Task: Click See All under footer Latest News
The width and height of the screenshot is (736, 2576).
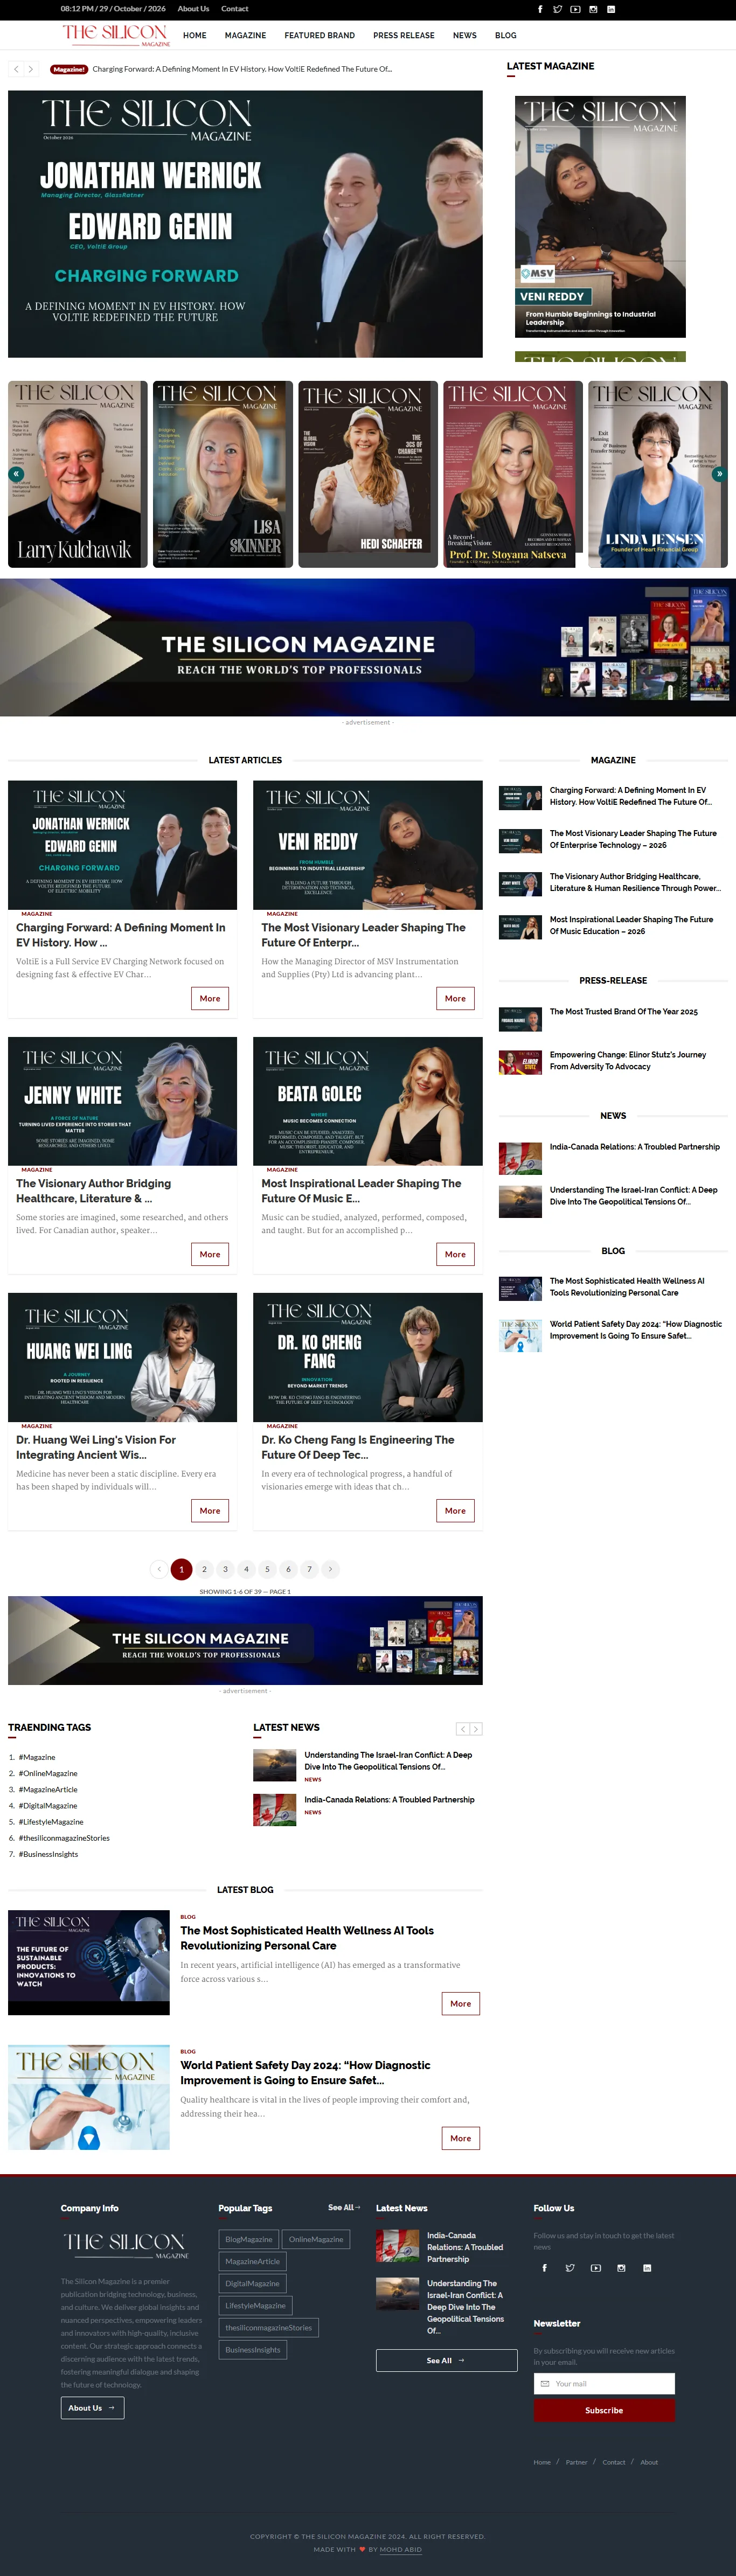Action: pos(446,2360)
